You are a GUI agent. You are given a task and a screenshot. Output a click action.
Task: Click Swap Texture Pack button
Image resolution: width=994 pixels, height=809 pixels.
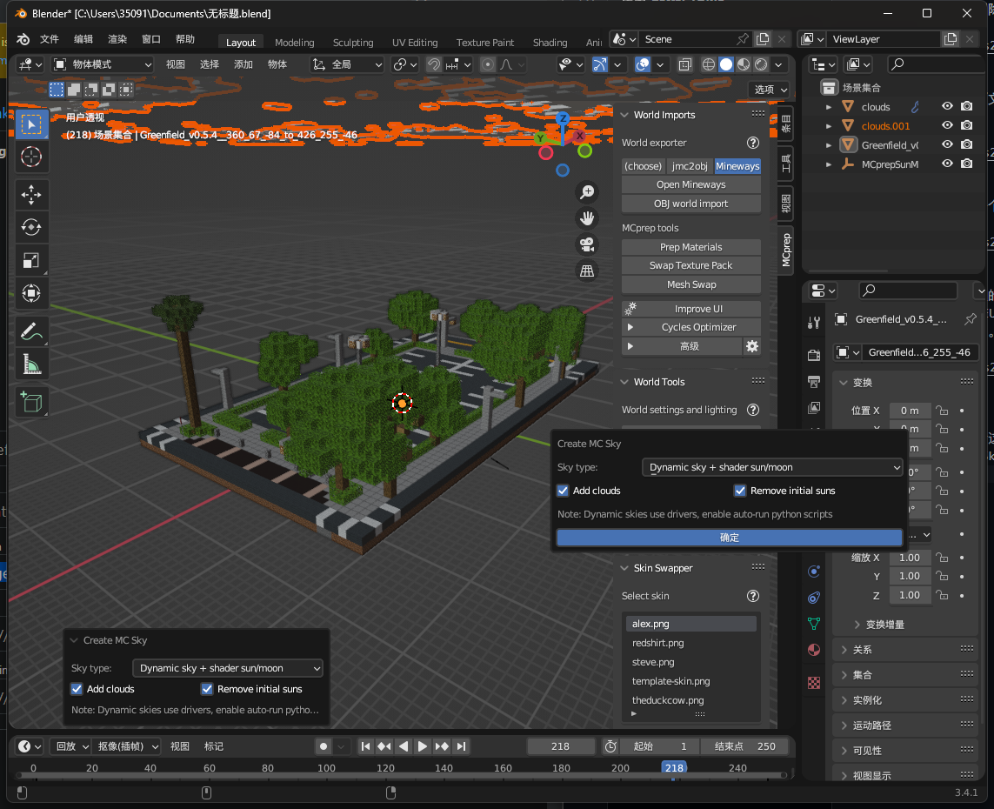691,265
